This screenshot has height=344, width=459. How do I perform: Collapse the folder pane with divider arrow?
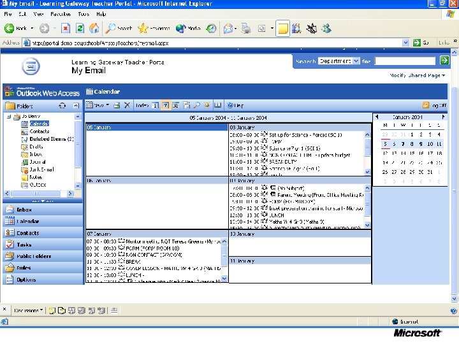(43, 201)
